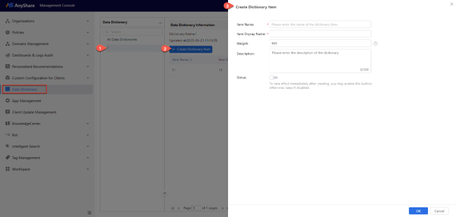Click the Custom Configuration for Clients icon

[8, 78]
